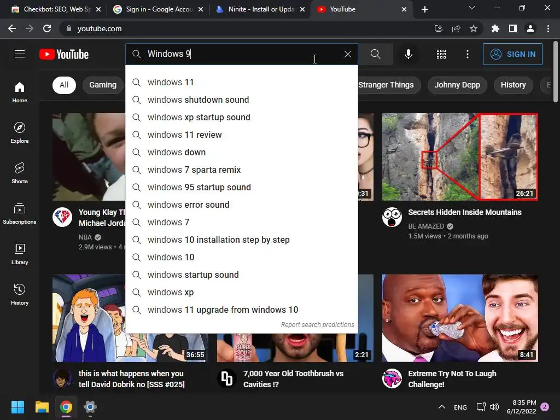Open Shorts in sidebar

click(x=20, y=173)
